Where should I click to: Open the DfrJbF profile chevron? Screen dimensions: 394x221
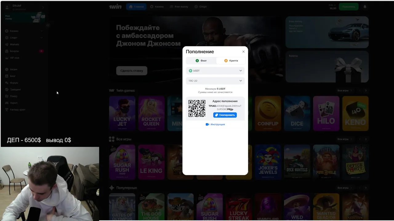click(x=43, y=7)
